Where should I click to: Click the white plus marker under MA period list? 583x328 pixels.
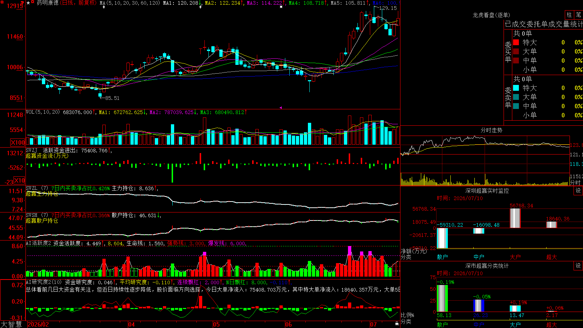(104, 7)
